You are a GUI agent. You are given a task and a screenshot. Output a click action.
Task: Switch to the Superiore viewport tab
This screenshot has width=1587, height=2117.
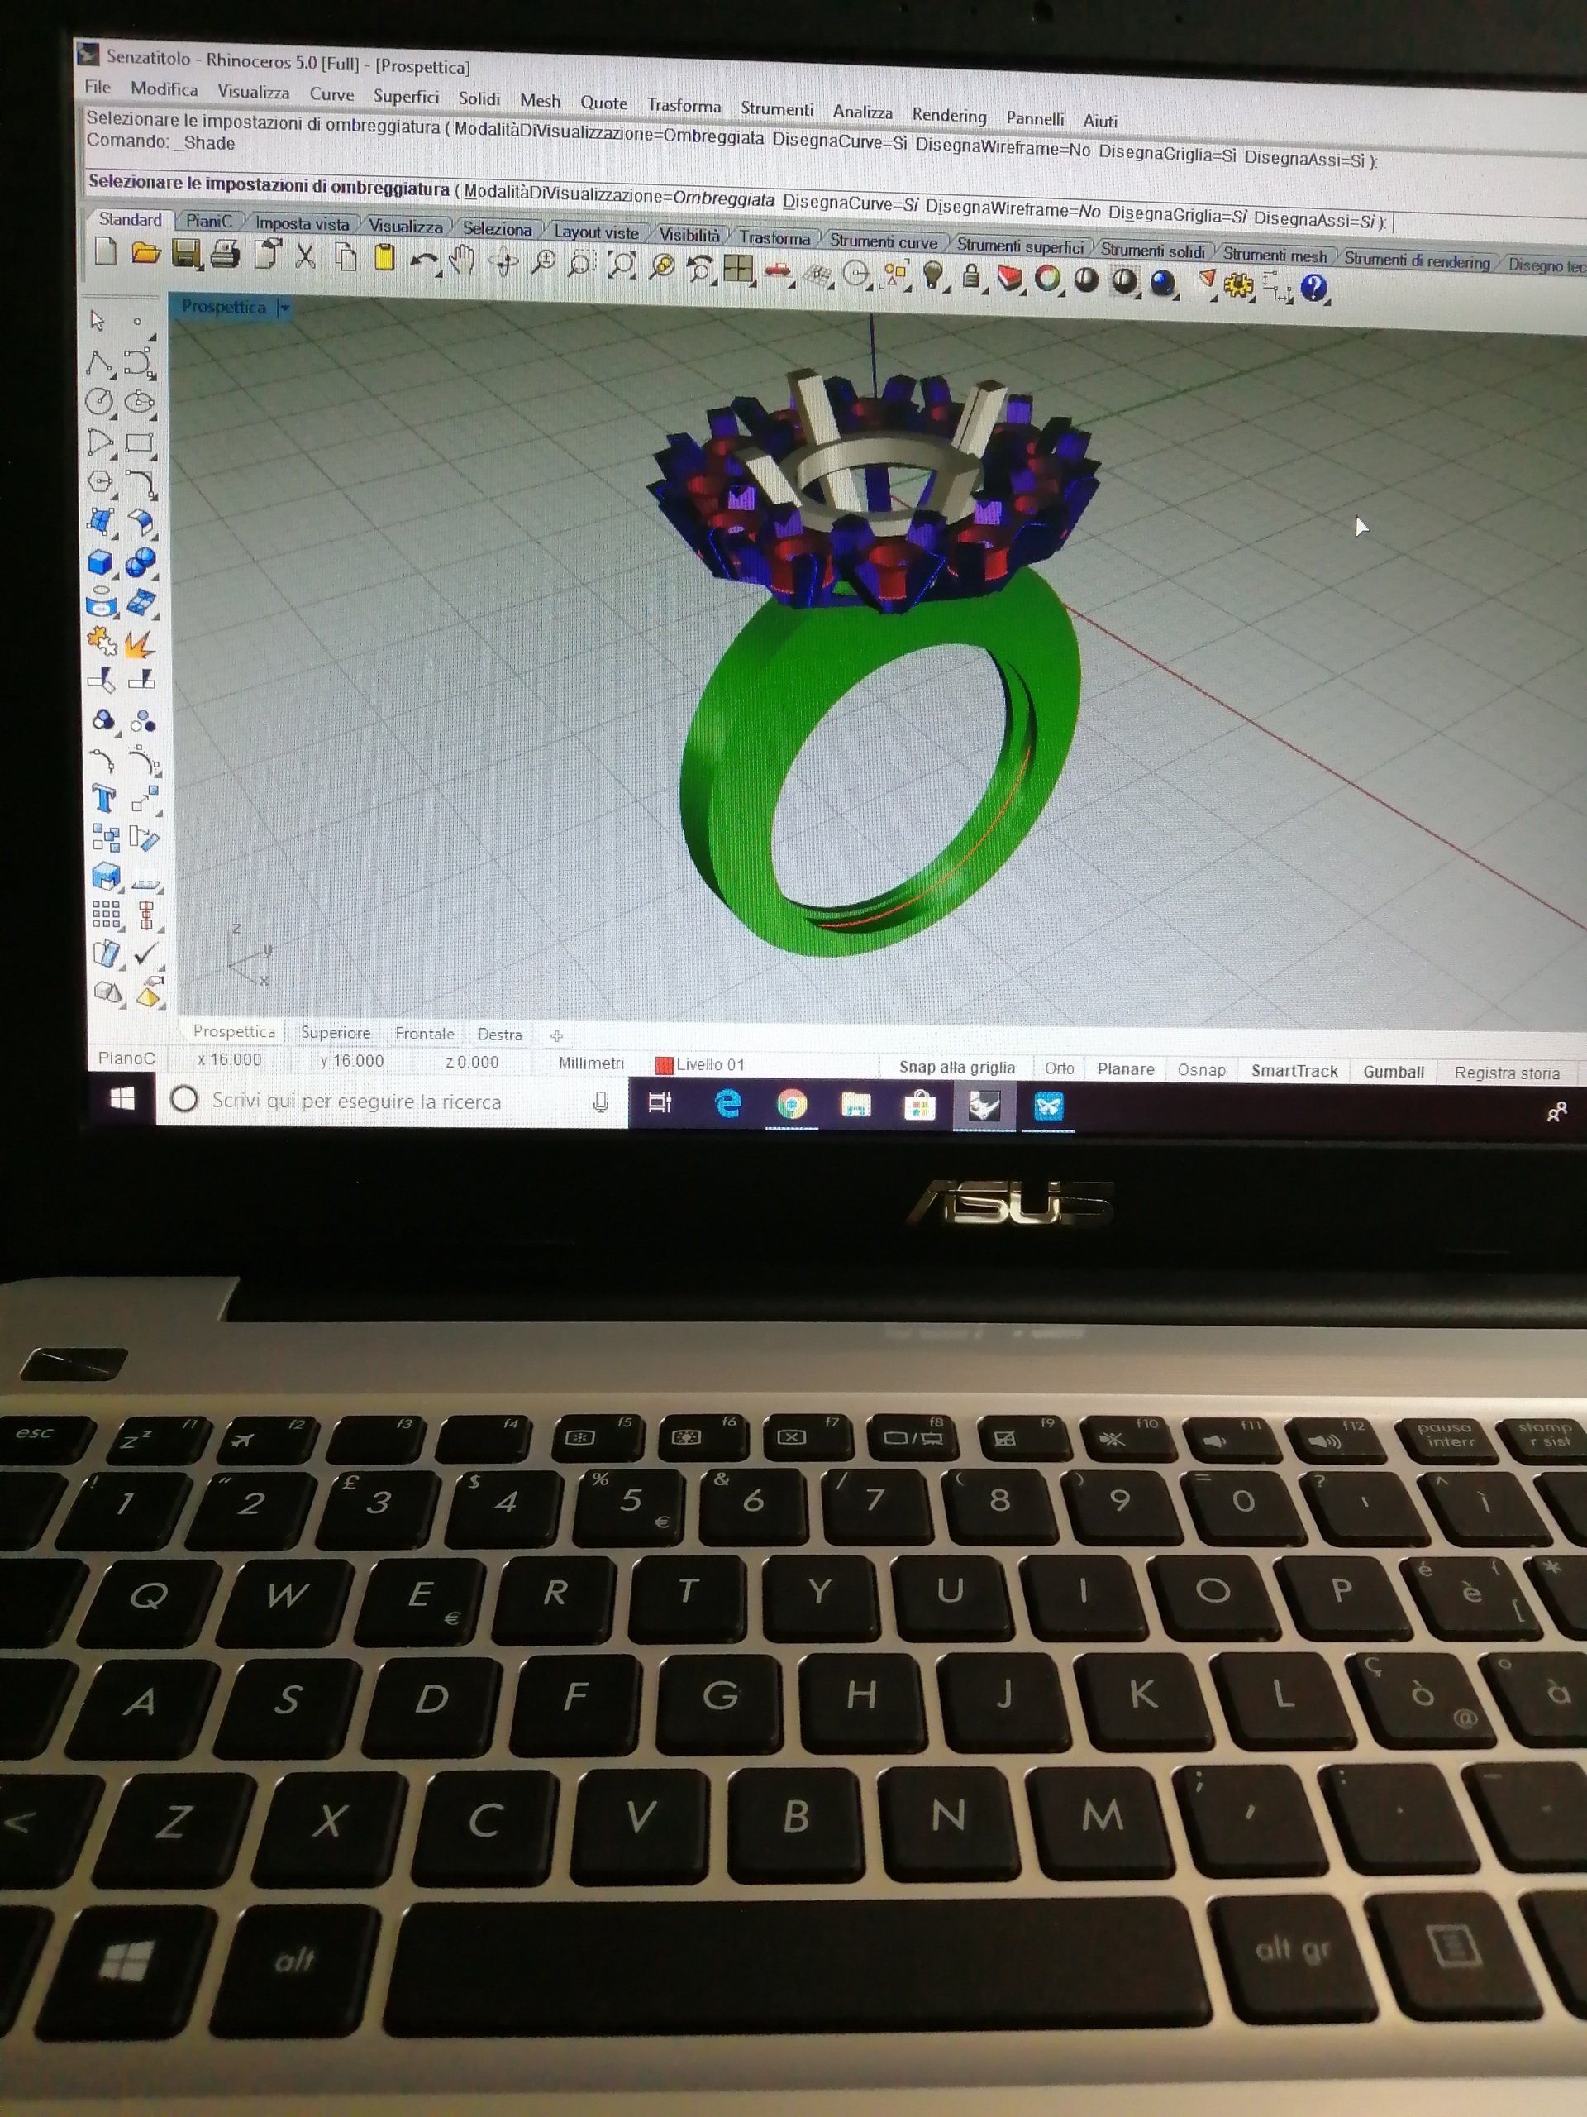point(335,1033)
